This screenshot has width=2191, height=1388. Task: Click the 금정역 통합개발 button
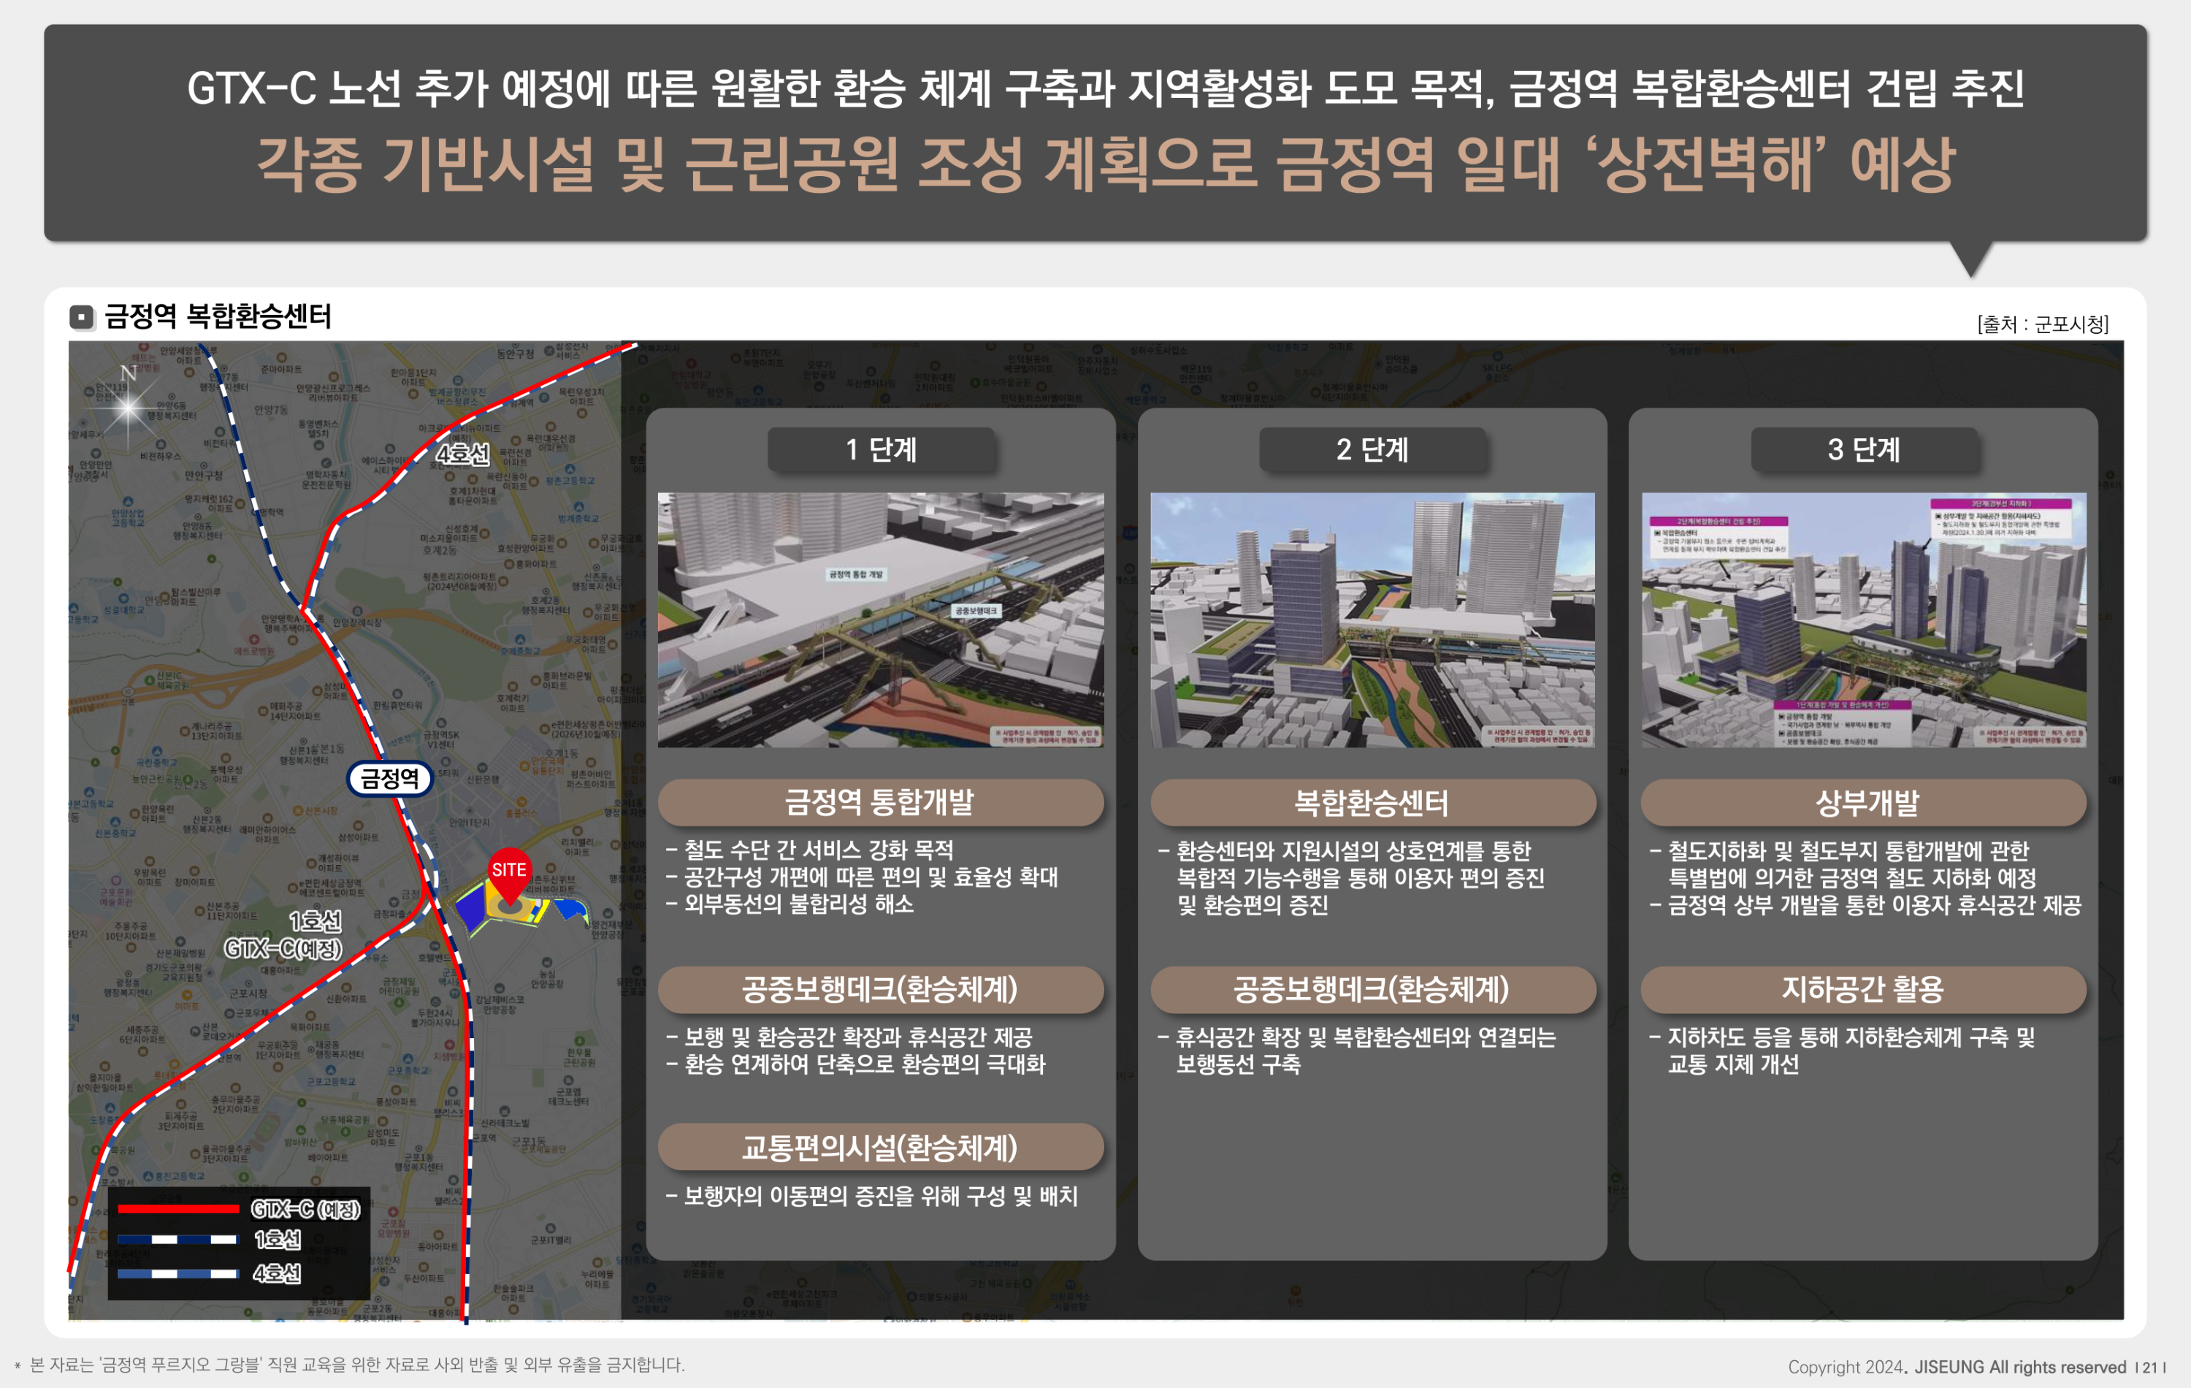pyautogui.click(x=880, y=802)
